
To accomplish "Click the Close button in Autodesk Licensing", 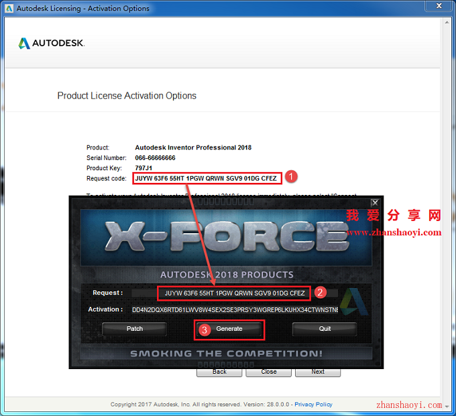I will (x=268, y=372).
